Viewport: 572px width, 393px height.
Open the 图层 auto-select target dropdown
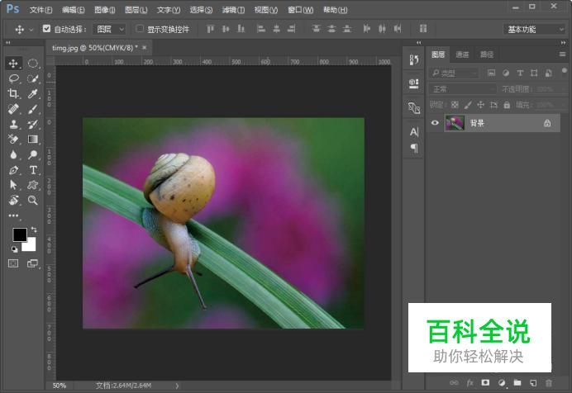(x=110, y=29)
